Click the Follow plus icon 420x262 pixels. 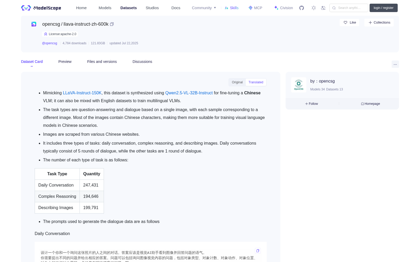tap(307, 104)
